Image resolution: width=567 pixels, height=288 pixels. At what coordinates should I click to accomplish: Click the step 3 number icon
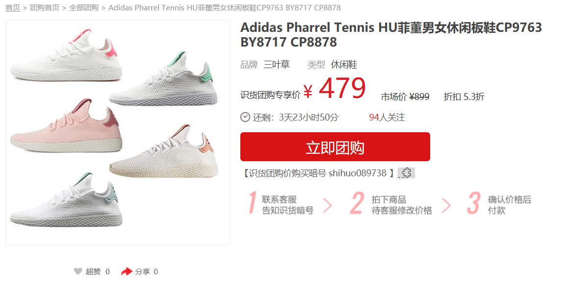(474, 203)
